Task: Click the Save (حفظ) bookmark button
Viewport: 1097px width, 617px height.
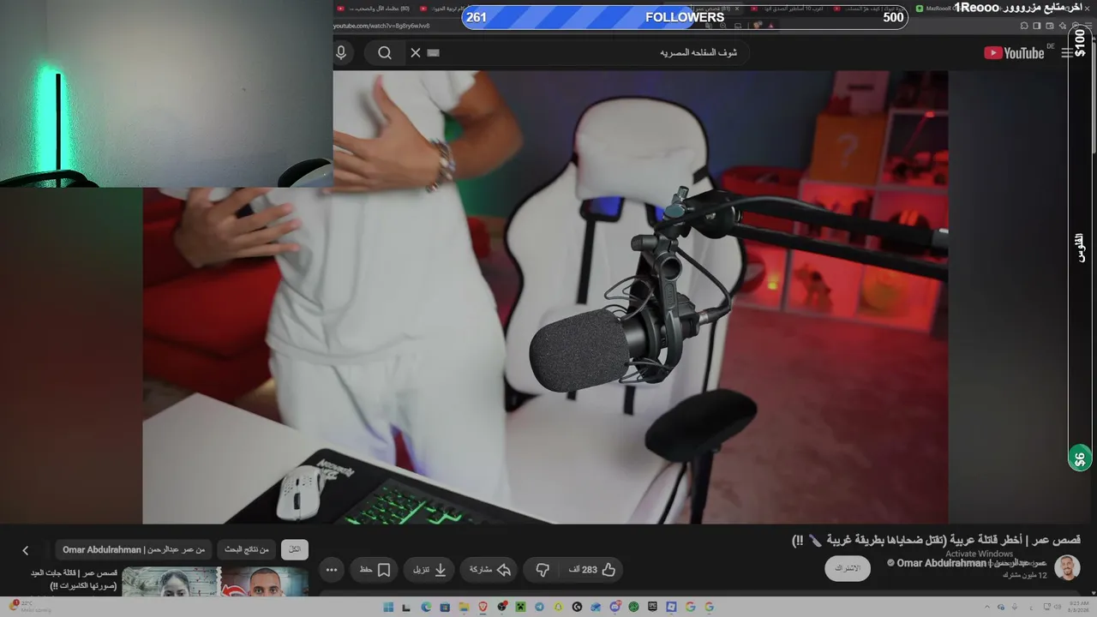Action: pos(375,570)
